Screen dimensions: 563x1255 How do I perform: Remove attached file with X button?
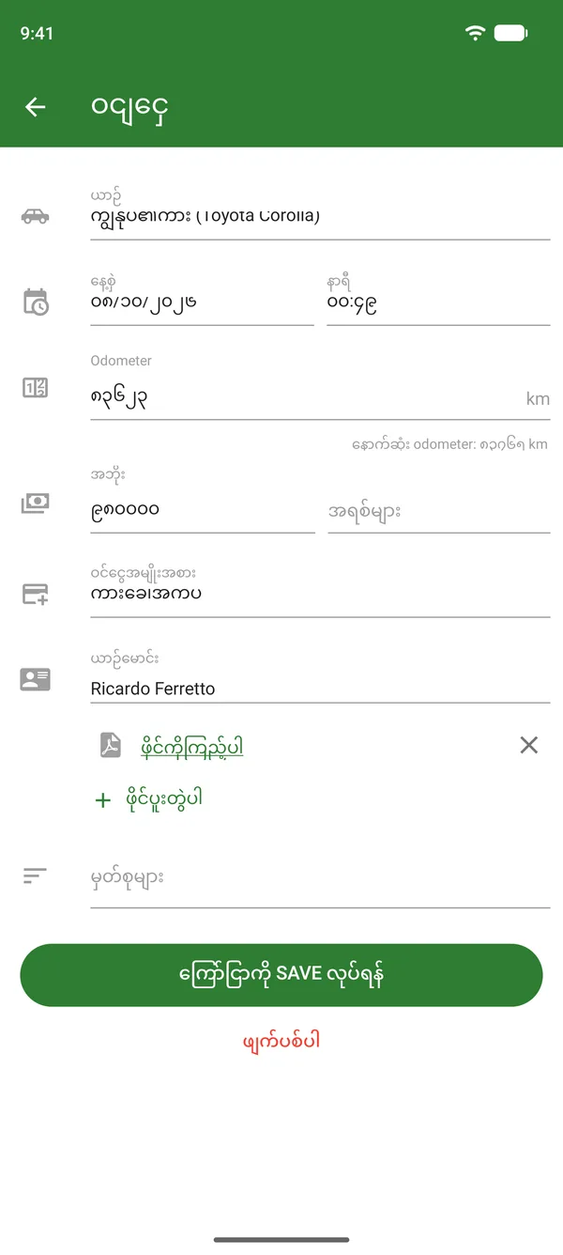529,745
